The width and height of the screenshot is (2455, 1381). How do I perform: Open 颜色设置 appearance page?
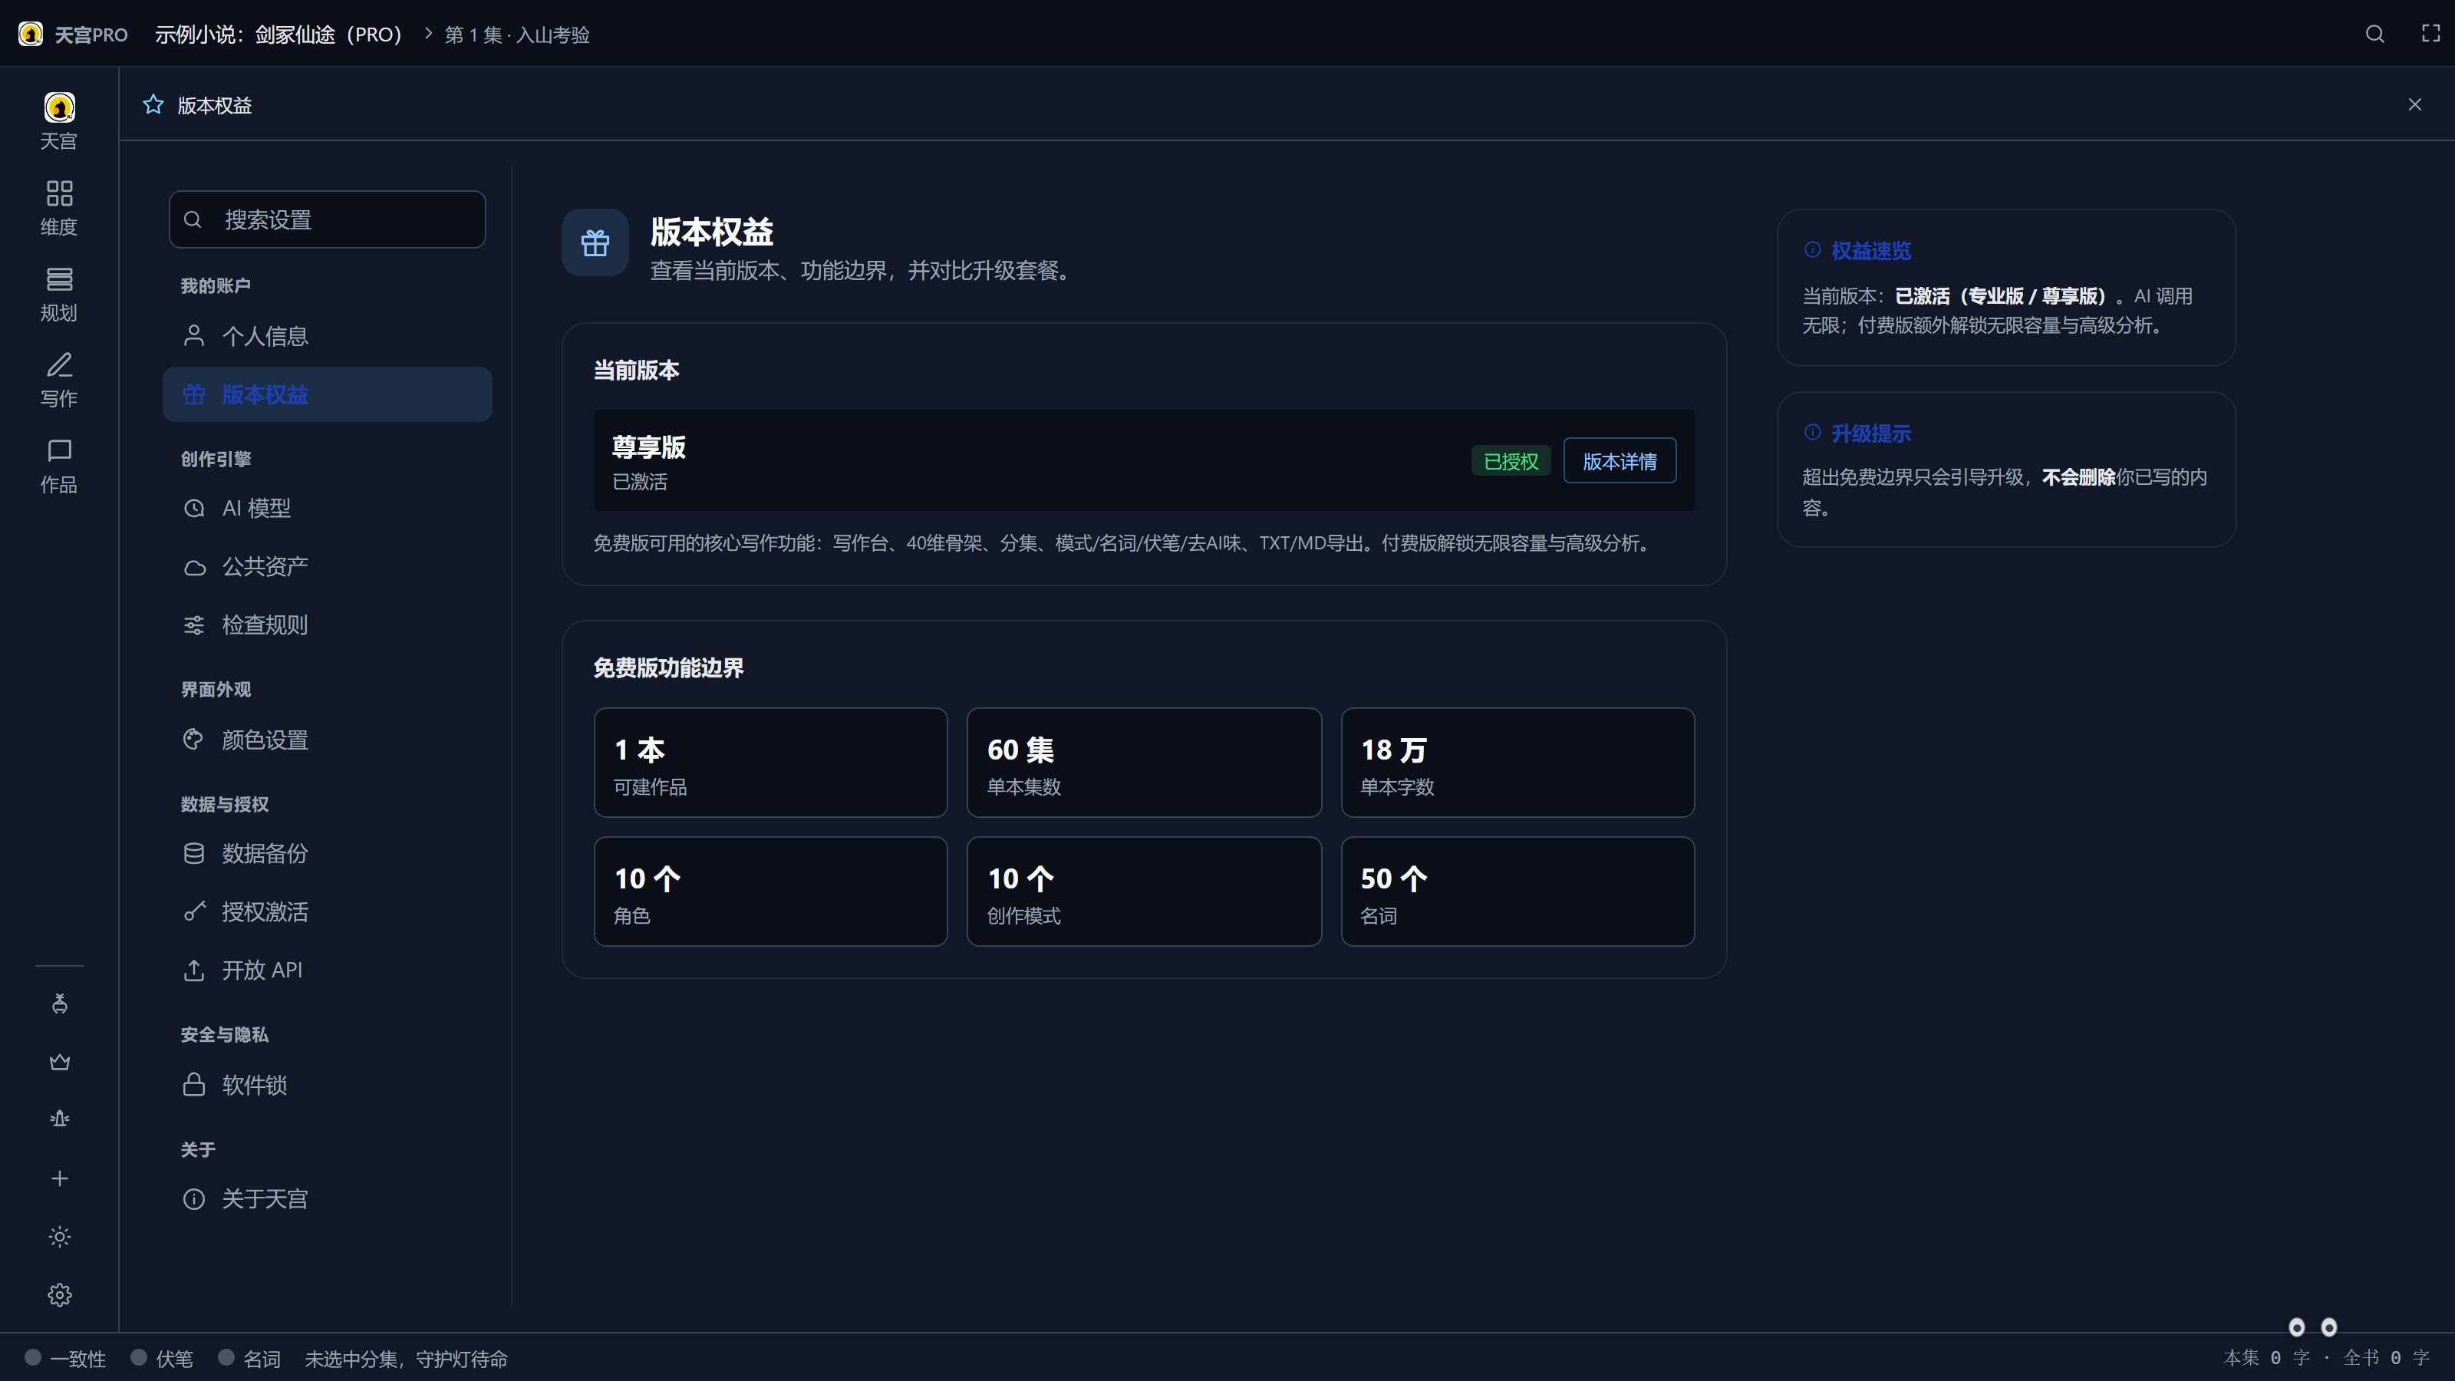click(x=327, y=740)
